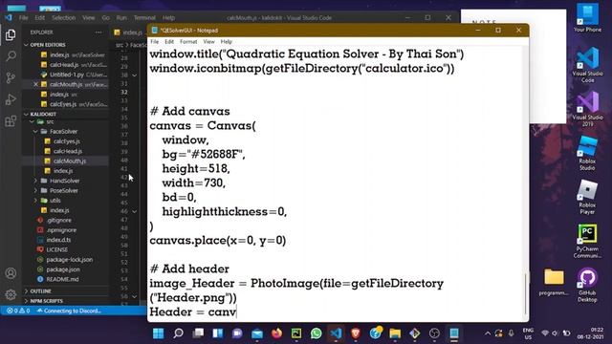Open LICENSE file in Explorer
This screenshot has height=344, width=612.
point(57,249)
